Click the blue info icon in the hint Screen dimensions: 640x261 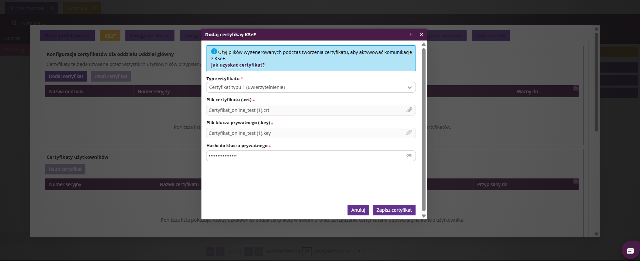point(214,52)
